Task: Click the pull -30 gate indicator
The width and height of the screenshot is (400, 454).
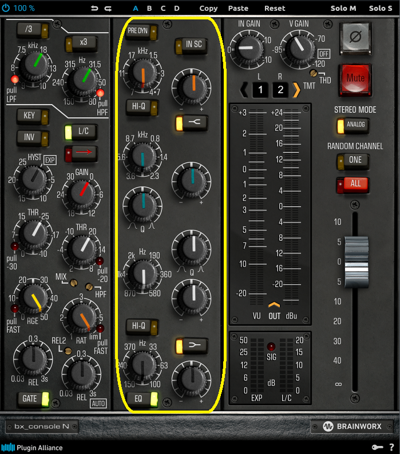Action: (14, 246)
